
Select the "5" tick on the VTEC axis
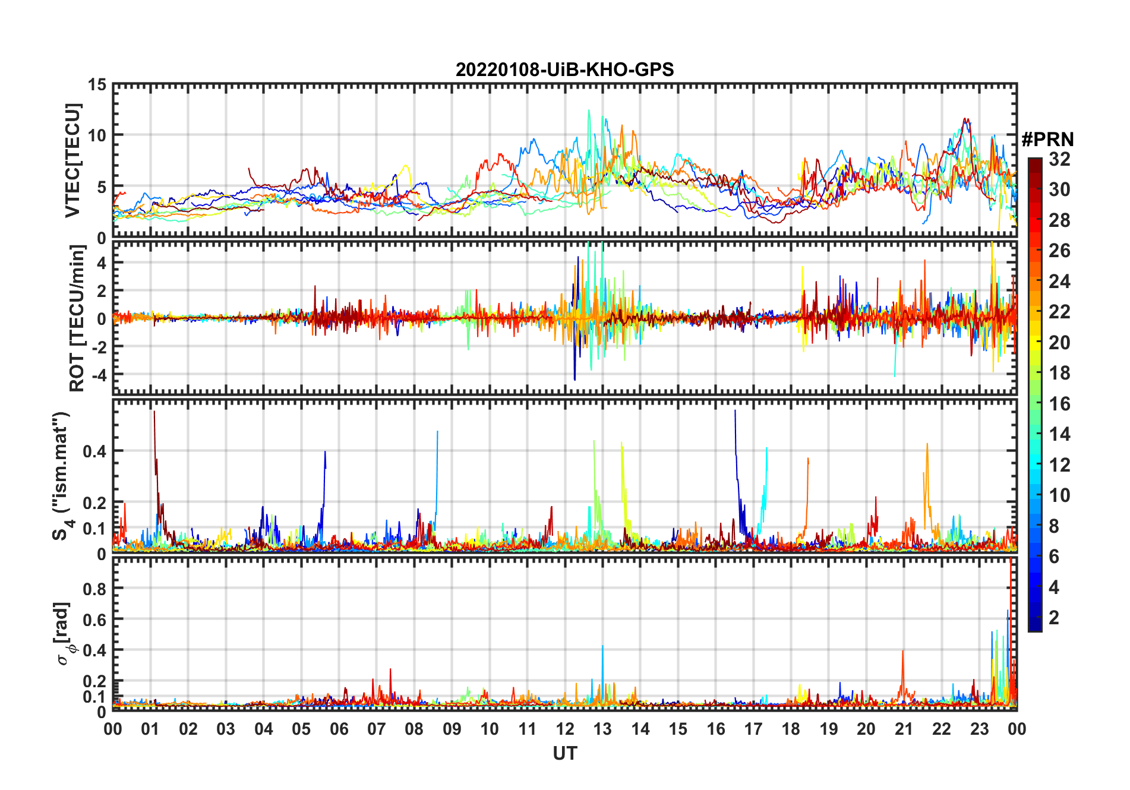102,187
